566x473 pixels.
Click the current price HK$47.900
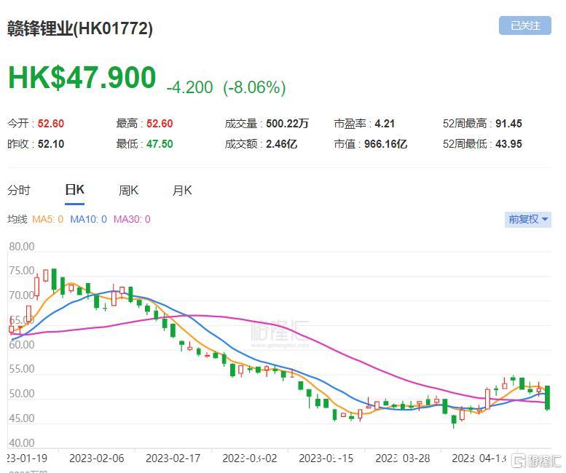coord(82,78)
